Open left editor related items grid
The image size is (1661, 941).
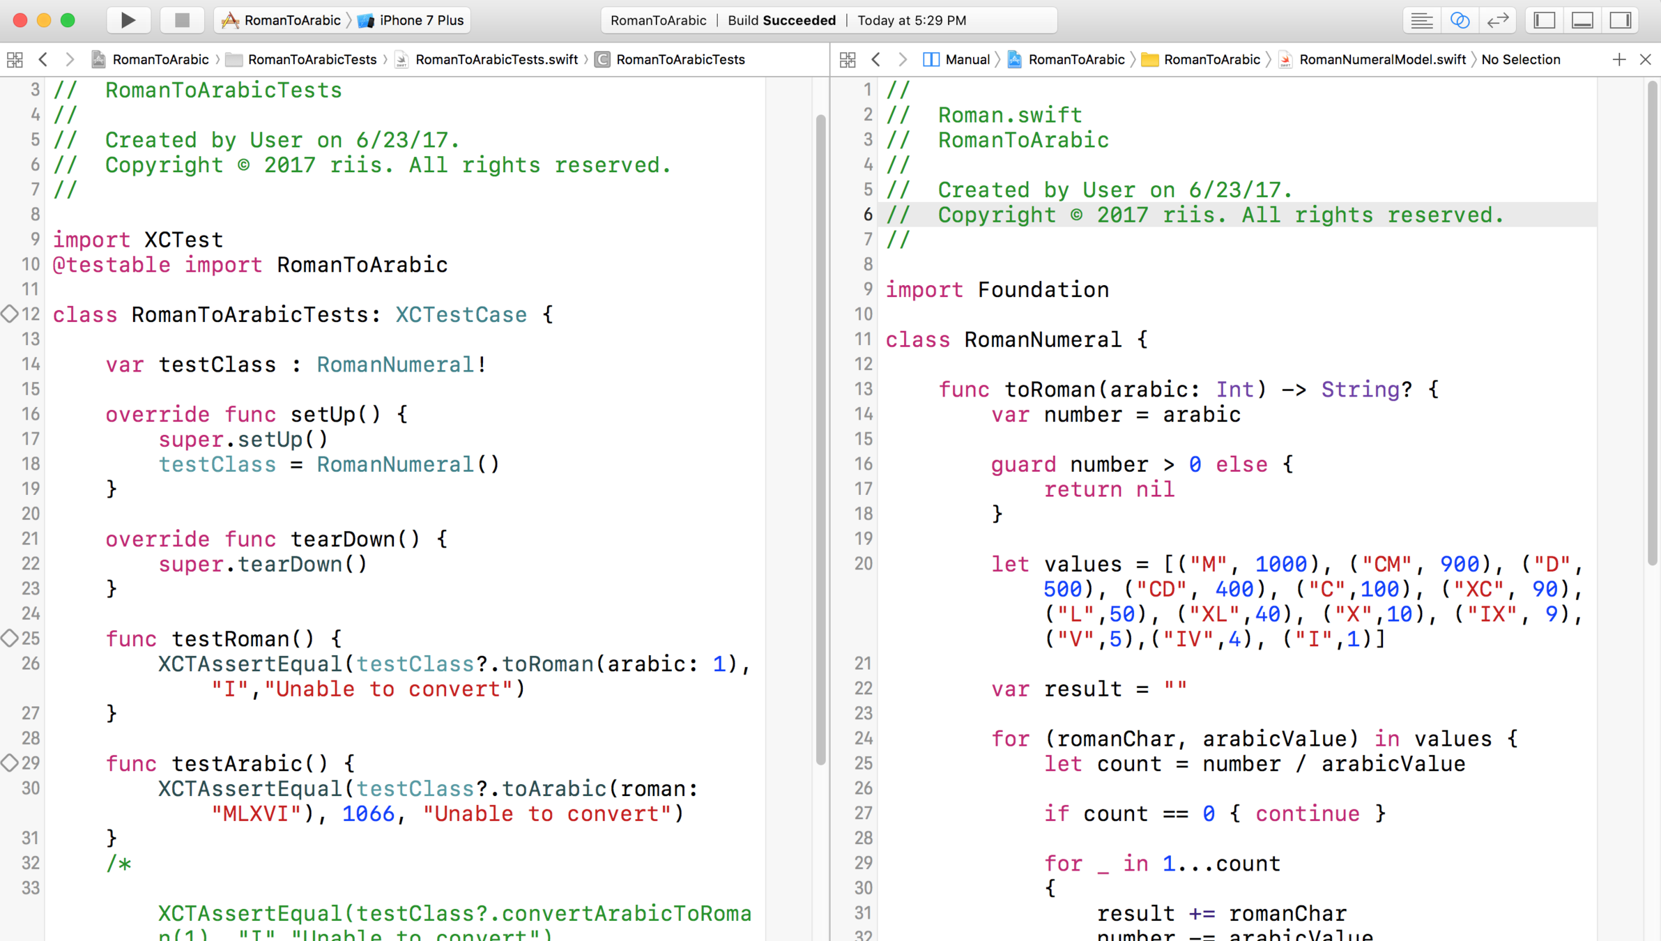15,59
